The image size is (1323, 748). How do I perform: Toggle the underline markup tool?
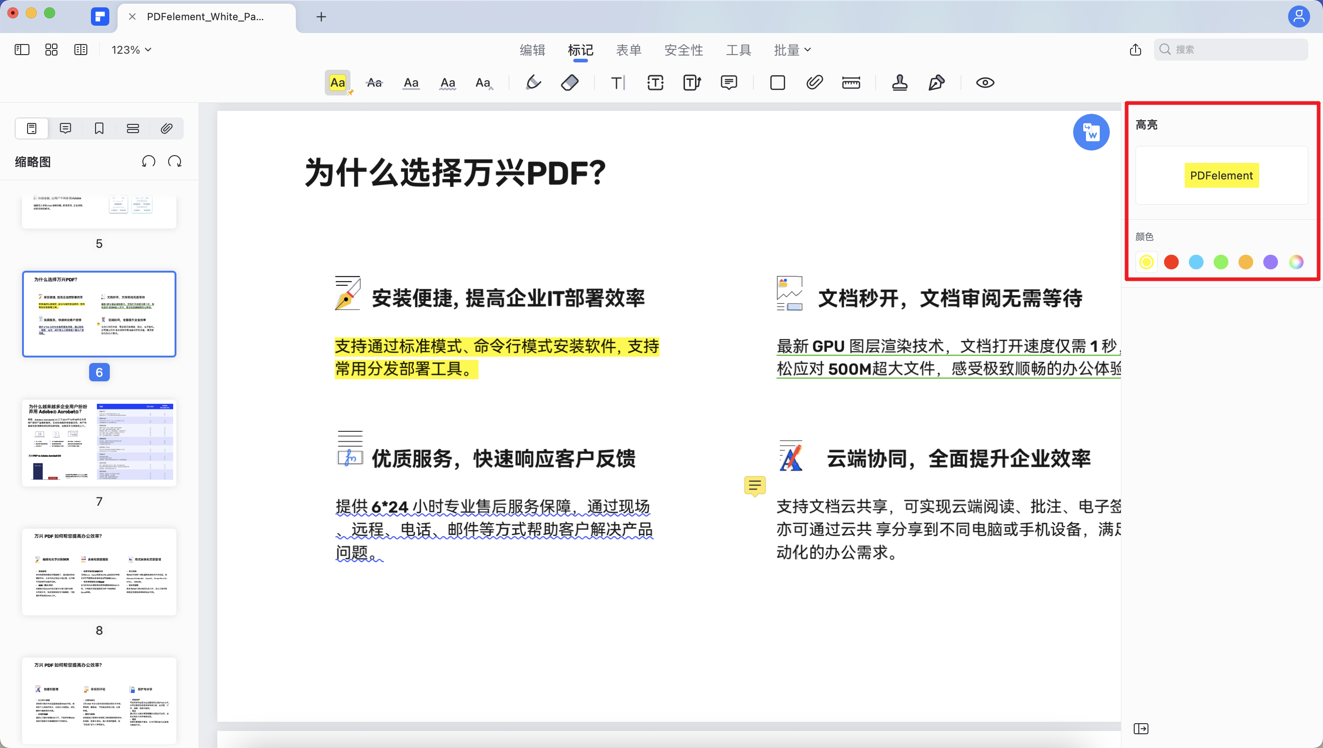tap(411, 82)
